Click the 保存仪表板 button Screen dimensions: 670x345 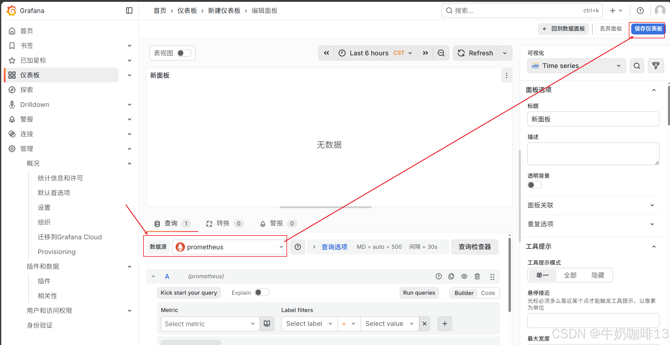tap(648, 29)
